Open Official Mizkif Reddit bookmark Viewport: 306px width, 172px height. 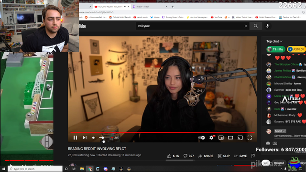[x=120, y=17]
